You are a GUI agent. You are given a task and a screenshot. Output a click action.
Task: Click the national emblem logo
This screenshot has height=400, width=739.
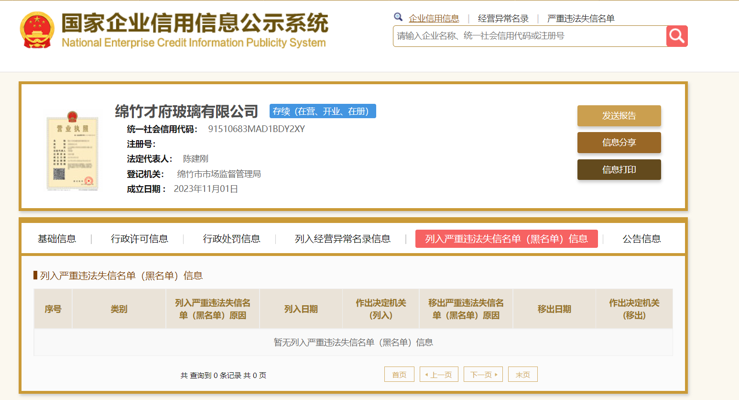[x=37, y=30]
